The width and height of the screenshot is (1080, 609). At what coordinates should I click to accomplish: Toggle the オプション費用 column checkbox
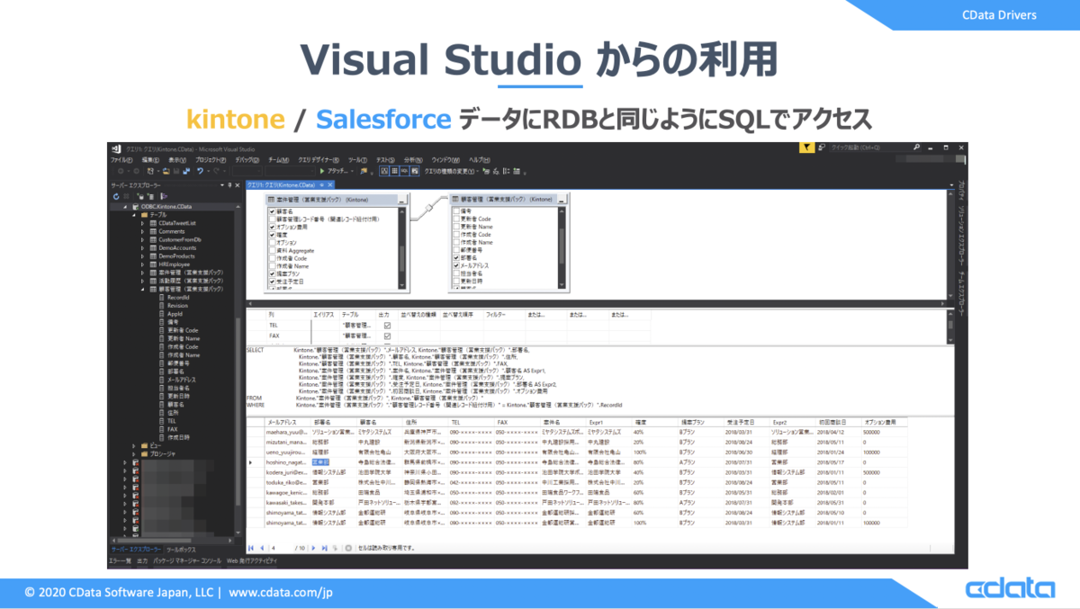click(x=272, y=227)
